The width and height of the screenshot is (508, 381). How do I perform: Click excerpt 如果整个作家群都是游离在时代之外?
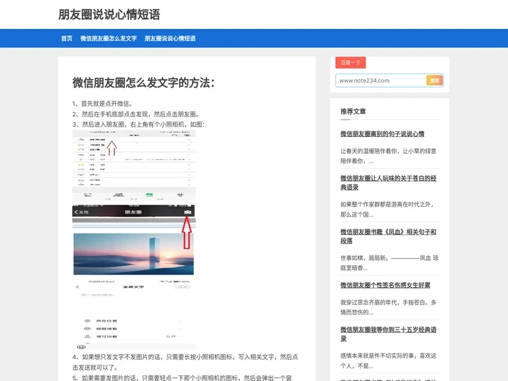click(387, 210)
